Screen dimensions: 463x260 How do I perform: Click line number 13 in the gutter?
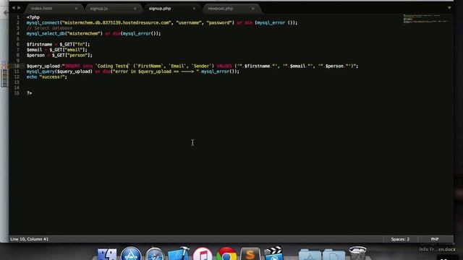coord(17,82)
